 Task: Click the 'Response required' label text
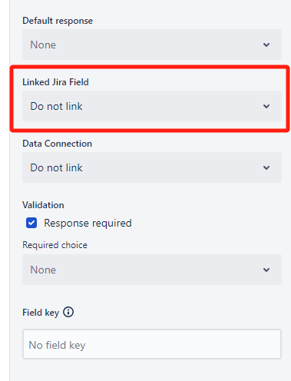pyautogui.click(x=88, y=224)
